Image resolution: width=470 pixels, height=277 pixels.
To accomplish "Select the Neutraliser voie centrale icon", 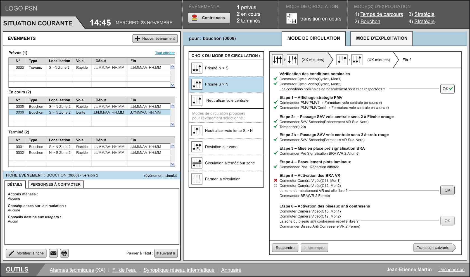I will [197, 101].
